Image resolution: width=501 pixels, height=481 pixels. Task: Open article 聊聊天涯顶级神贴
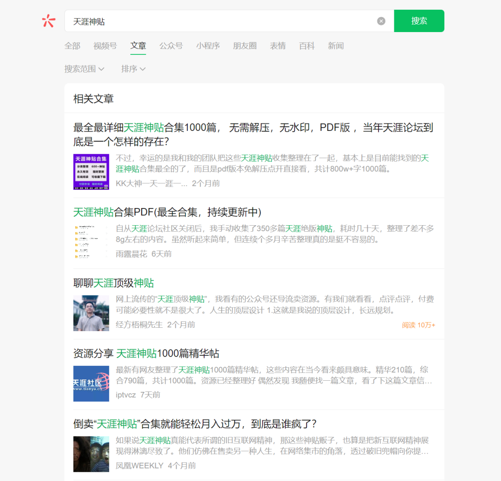[114, 283]
